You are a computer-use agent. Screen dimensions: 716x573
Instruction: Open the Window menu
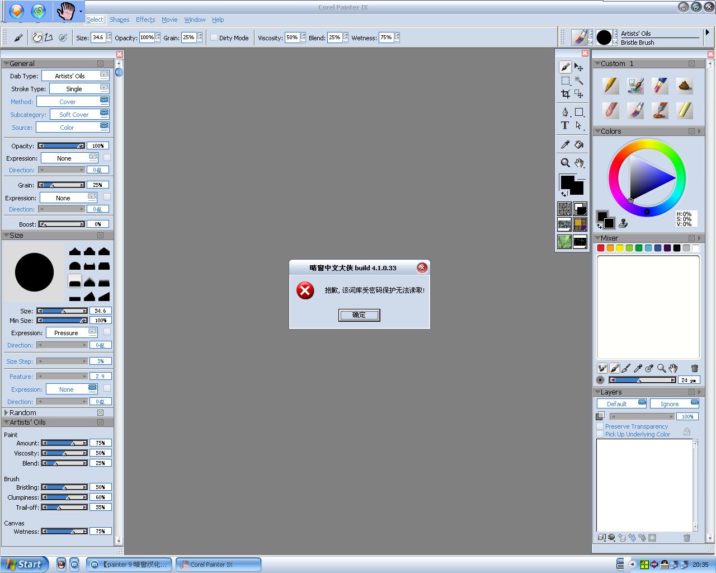tap(195, 20)
